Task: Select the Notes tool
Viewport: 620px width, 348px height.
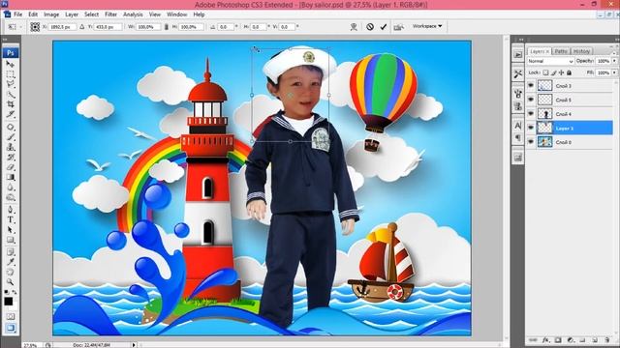Action: [x=11, y=252]
